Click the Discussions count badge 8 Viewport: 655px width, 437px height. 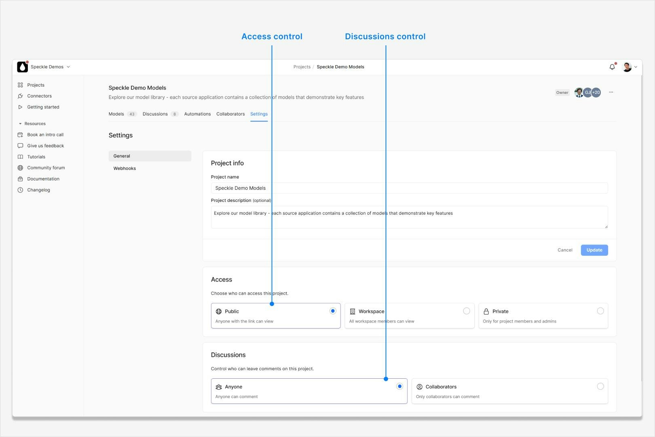coord(175,114)
